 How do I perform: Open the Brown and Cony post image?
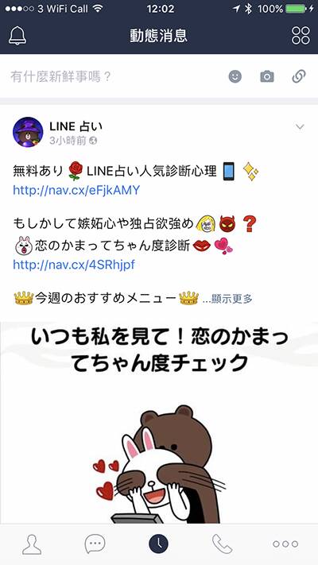tap(159, 422)
